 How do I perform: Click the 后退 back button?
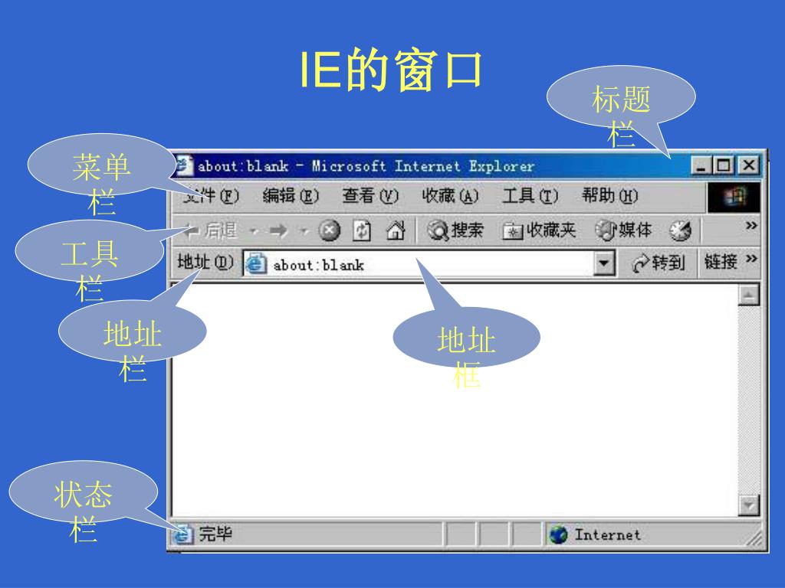(210, 230)
